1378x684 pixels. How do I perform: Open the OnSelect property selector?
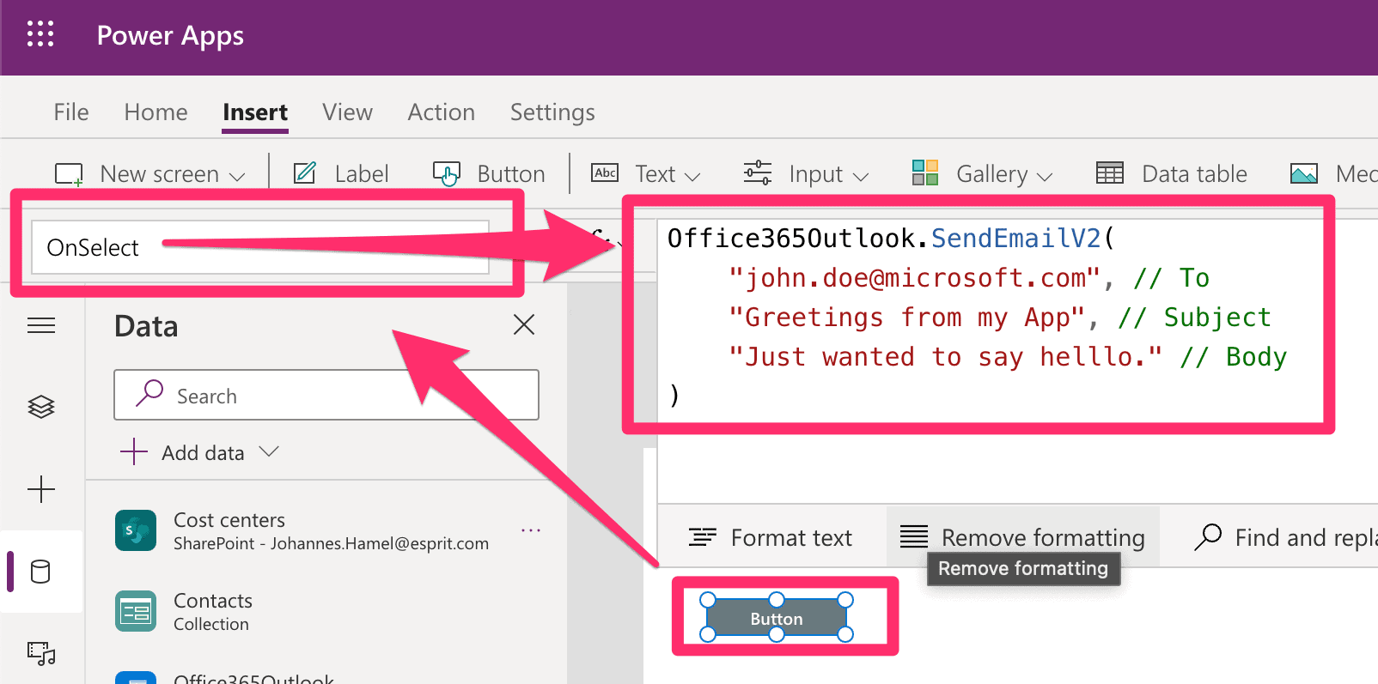[x=260, y=248]
